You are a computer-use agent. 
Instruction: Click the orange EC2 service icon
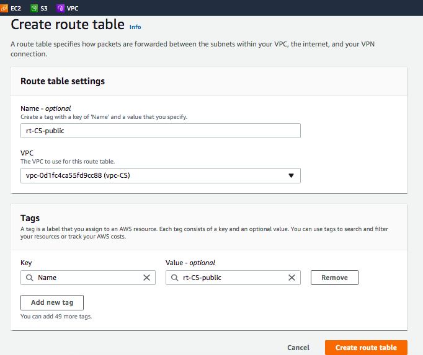4,8
